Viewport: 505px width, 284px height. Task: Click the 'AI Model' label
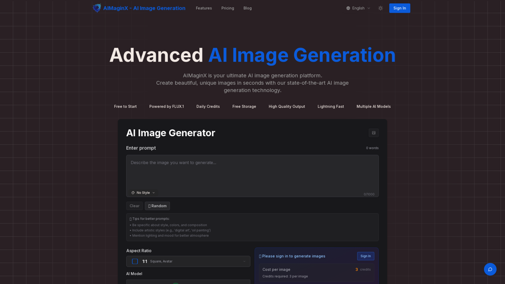(134, 273)
